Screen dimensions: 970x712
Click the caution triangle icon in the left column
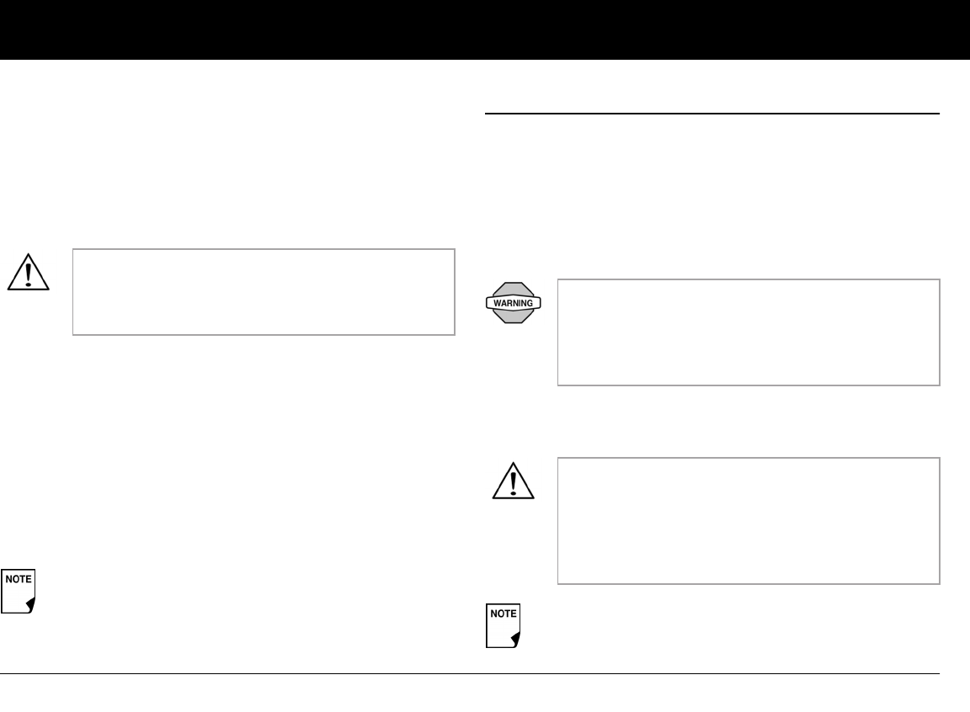(29, 272)
